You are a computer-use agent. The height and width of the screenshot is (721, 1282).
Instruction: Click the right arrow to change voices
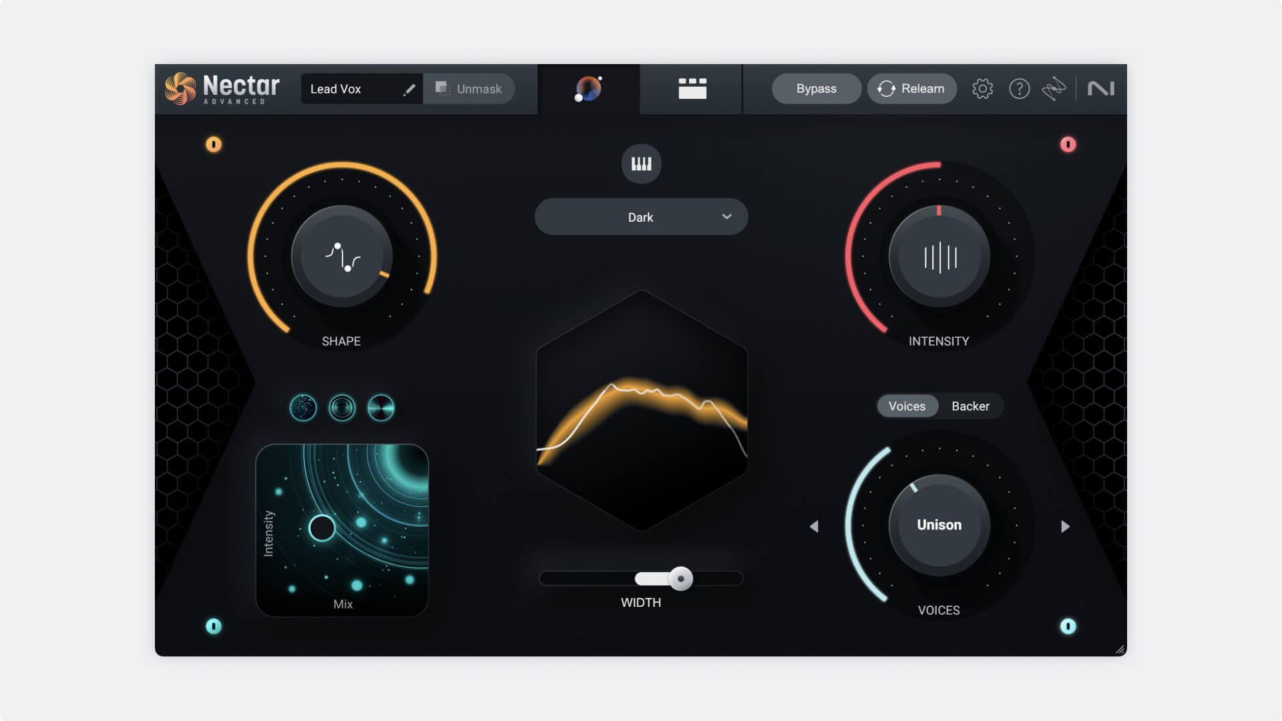(x=1064, y=525)
